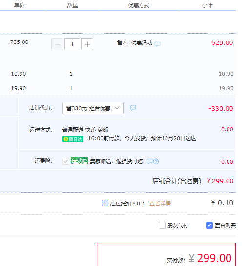
Task: Click the 优惠方式 column header
Action: click(x=139, y=5)
